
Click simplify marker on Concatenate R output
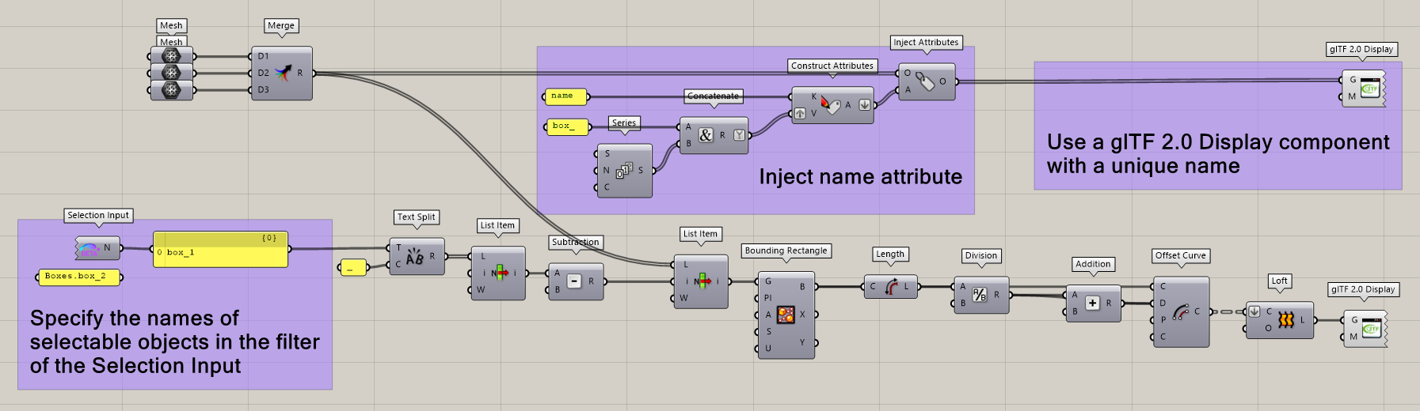(x=739, y=135)
